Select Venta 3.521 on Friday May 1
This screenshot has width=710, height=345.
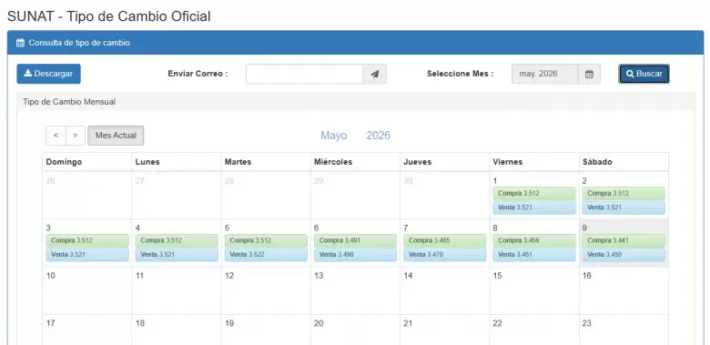(533, 208)
